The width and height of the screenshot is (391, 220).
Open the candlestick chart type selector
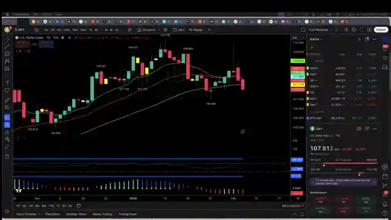(x=130, y=30)
